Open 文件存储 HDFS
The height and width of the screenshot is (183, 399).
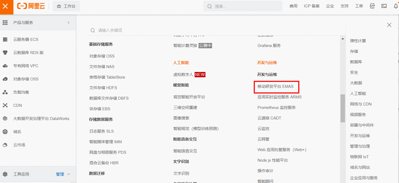(103, 88)
